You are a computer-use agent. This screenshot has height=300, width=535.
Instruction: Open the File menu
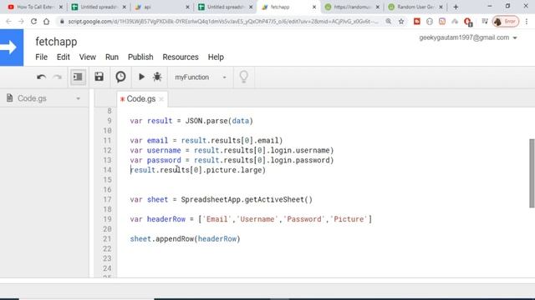(41, 57)
